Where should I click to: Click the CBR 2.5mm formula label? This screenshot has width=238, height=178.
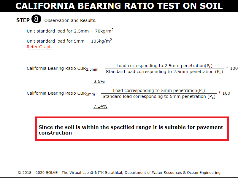(x=63, y=69)
